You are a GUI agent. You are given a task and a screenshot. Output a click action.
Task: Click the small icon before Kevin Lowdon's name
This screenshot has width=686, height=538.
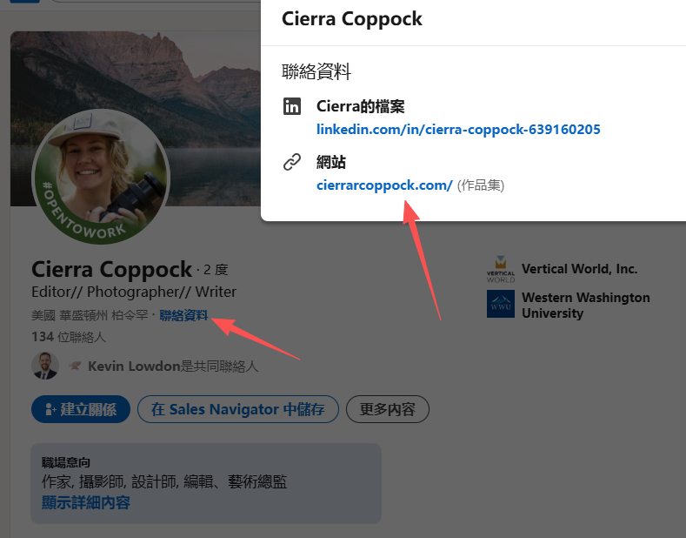pos(75,367)
